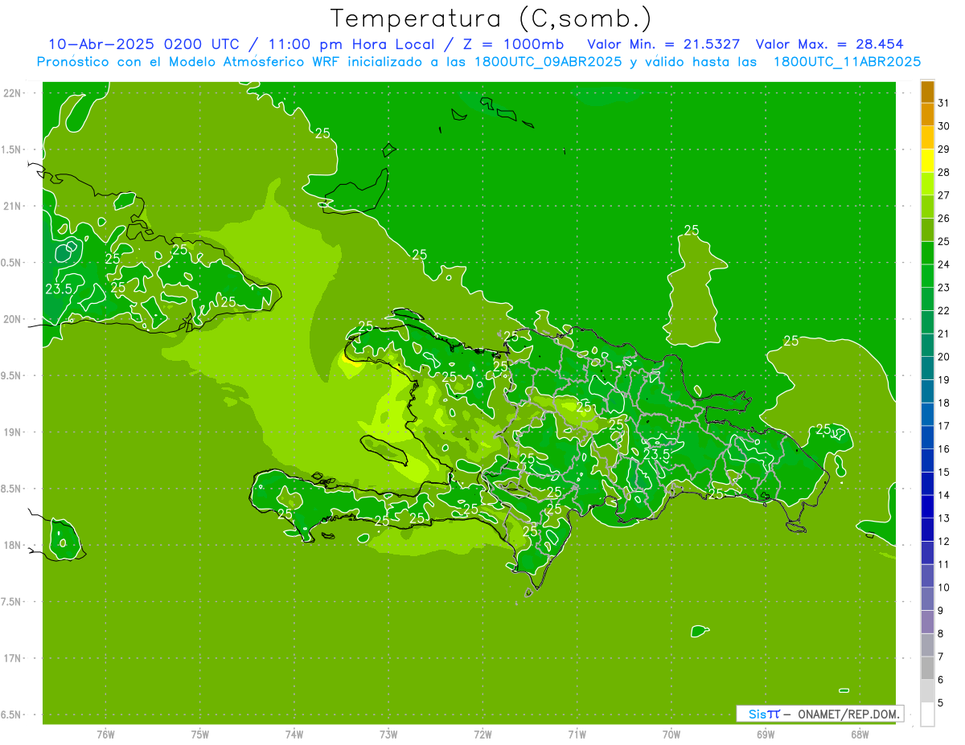
Task: Click the '69W' longitude axis label
Action: click(766, 734)
